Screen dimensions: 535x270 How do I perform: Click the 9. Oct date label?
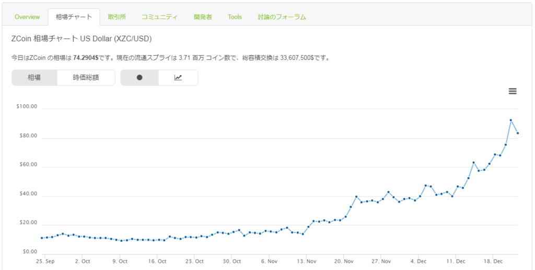(x=120, y=261)
